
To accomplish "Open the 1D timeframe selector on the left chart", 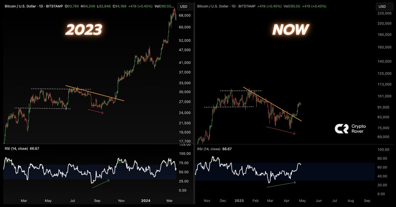I will point(40,6).
